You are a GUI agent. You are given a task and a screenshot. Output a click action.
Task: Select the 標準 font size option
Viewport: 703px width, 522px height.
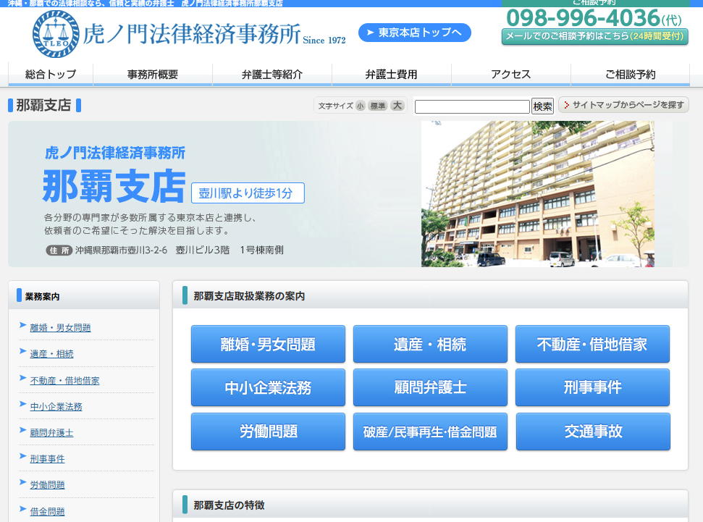(379, 105)
